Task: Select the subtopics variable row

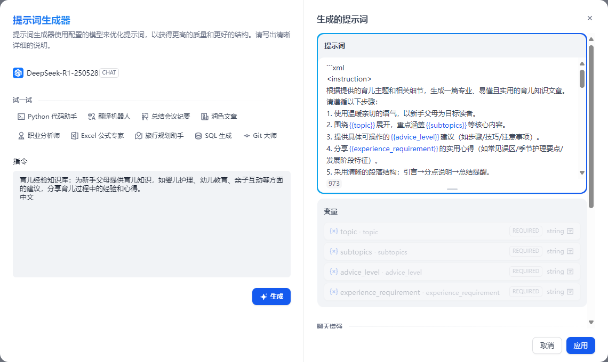Action: (x=452, y=251)
